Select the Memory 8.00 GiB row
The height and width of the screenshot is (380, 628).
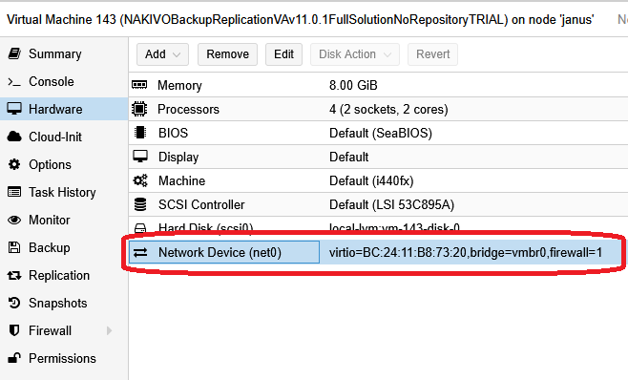[x=378, y=85]
